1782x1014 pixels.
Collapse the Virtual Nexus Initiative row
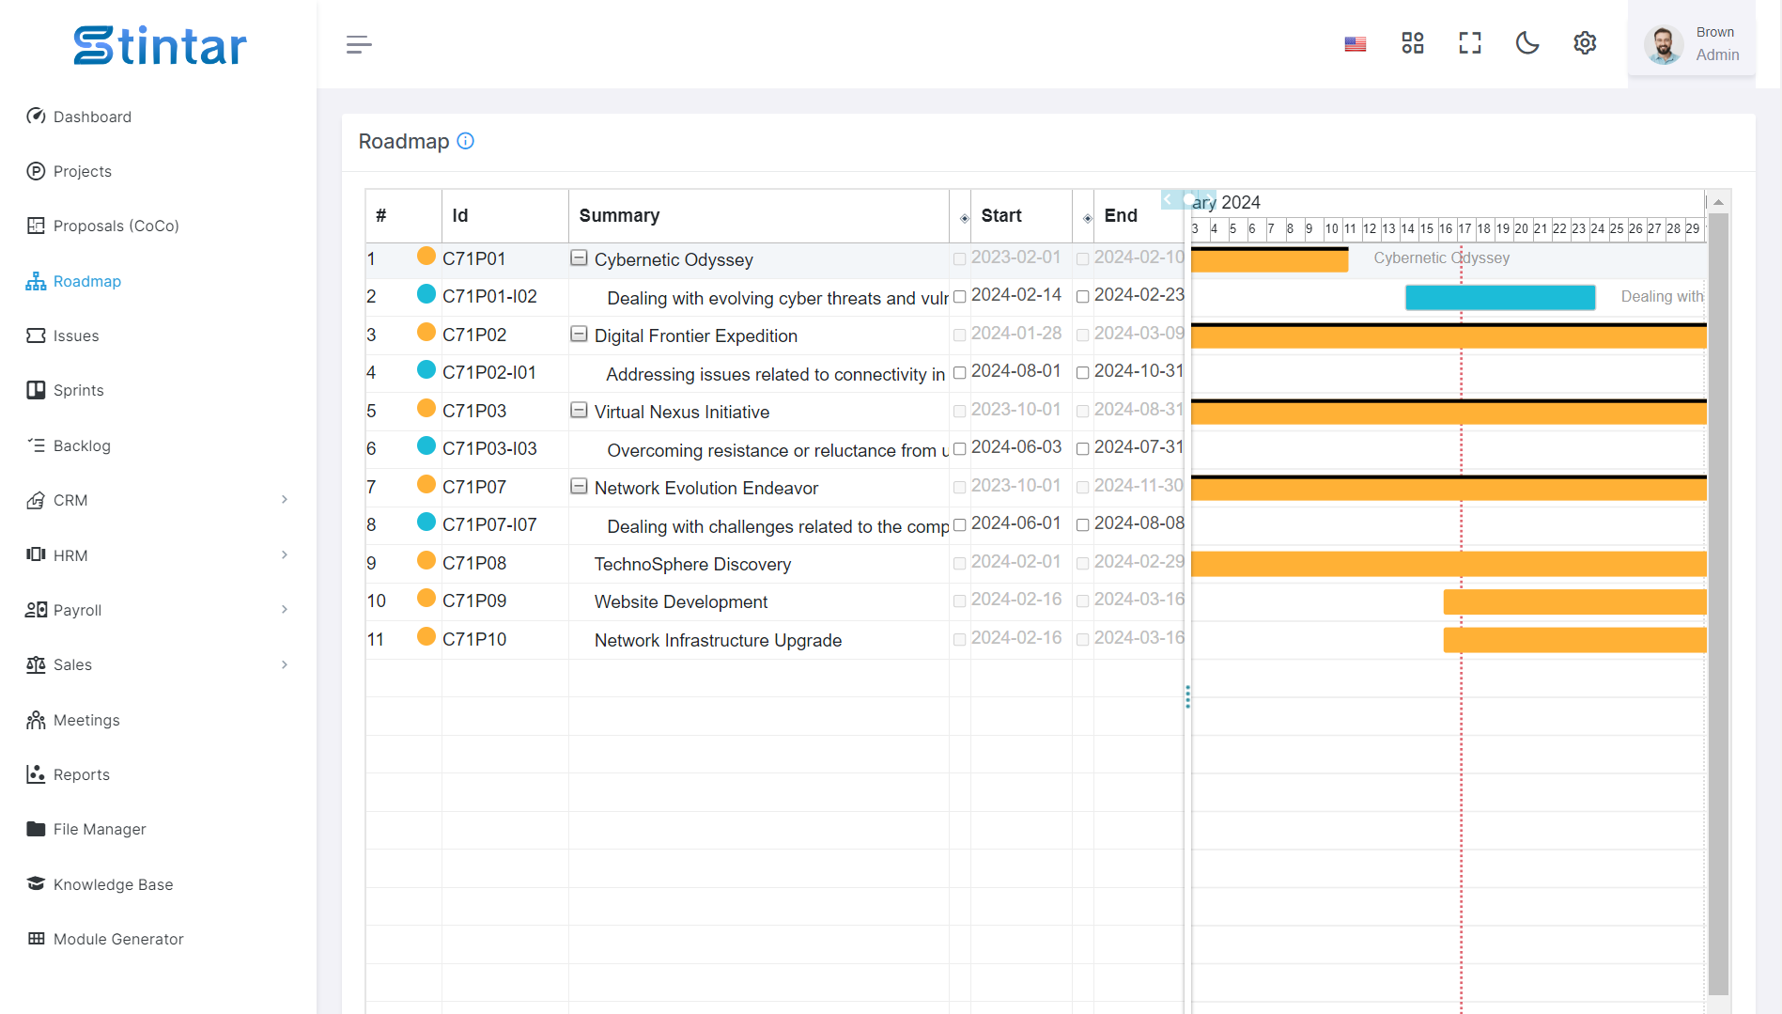click(x=580, y=410)
